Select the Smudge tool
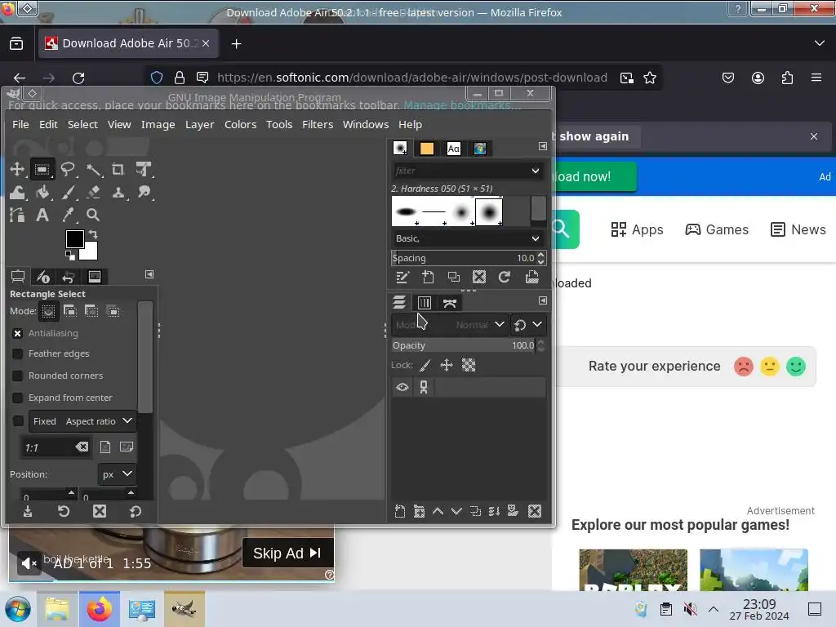The image size is (836, 627). pyautogui.click(x=144, y=193)
